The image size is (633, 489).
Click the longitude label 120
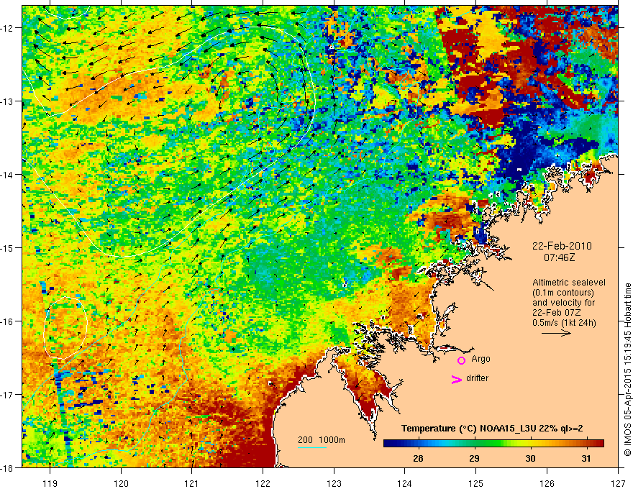pos(121,483)
